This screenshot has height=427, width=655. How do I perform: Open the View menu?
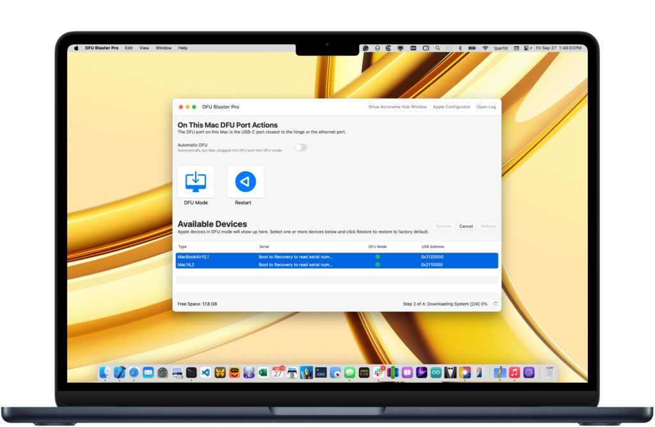(x=144, y=48)
